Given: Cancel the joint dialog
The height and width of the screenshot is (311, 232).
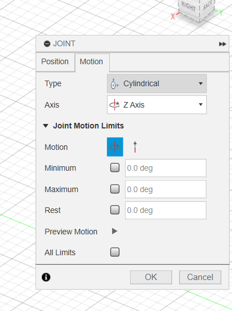Looking at the screenshot, I should (x=200, y=277).
